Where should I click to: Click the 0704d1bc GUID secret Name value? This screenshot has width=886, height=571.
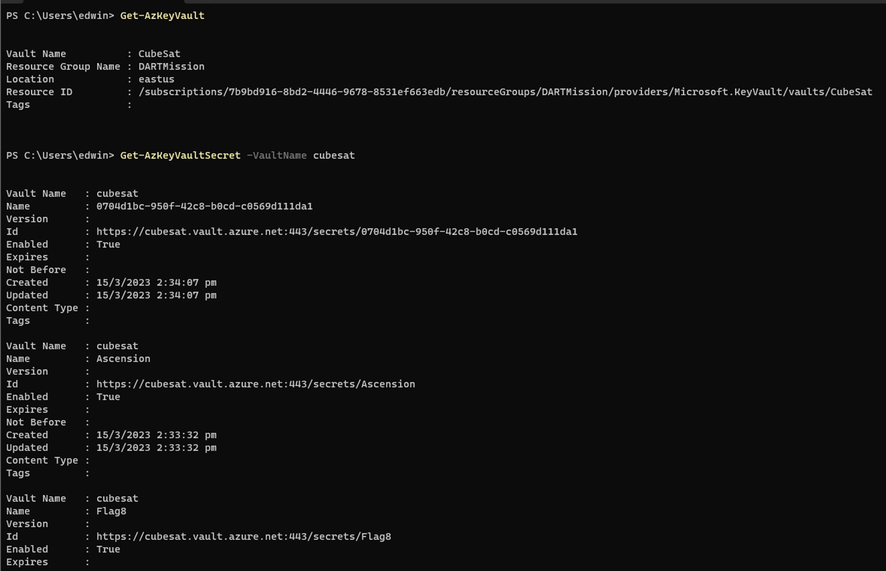point(204,206)
